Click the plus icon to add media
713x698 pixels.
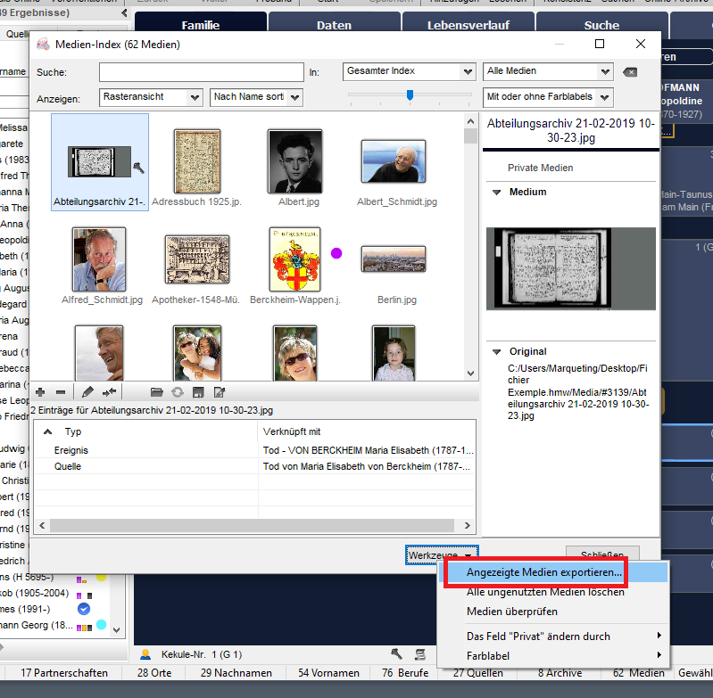(x=40, y=391)
